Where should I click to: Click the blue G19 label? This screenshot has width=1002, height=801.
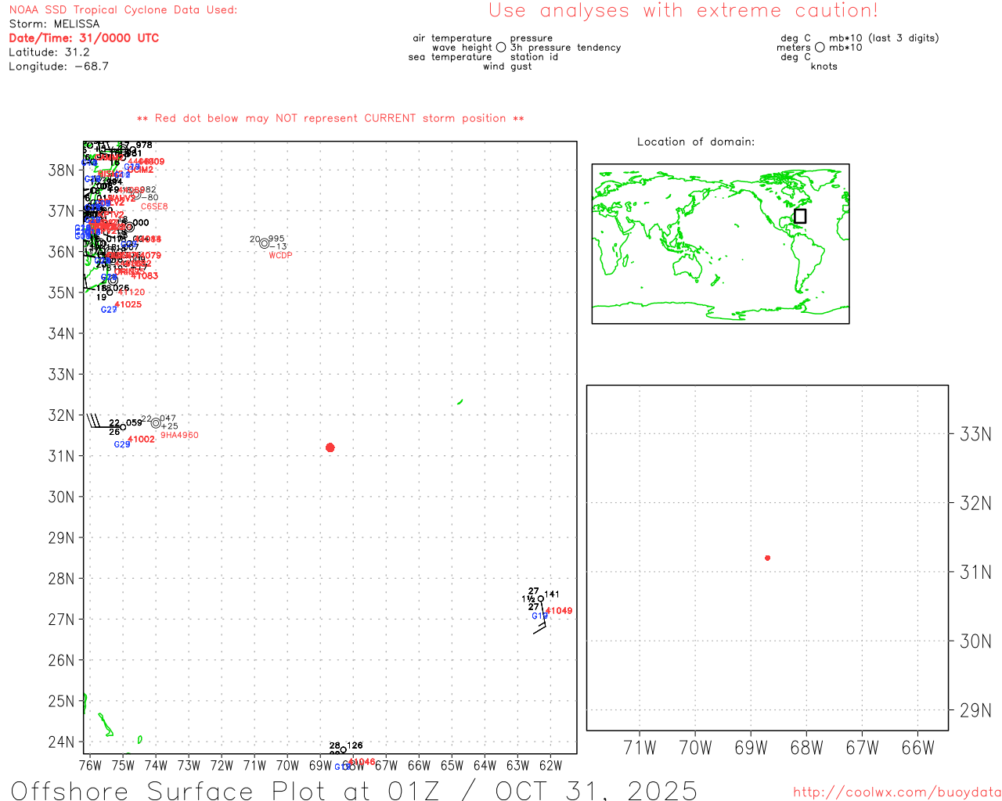pos(540,616)
